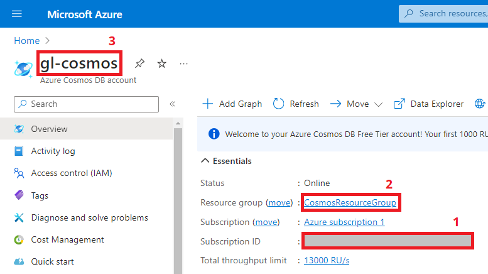Mark gl-cosmos as favorite with star
The image size is (488, 274).
[161, 63]
